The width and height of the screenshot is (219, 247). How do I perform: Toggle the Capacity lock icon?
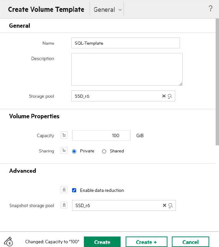coord(64,135)
